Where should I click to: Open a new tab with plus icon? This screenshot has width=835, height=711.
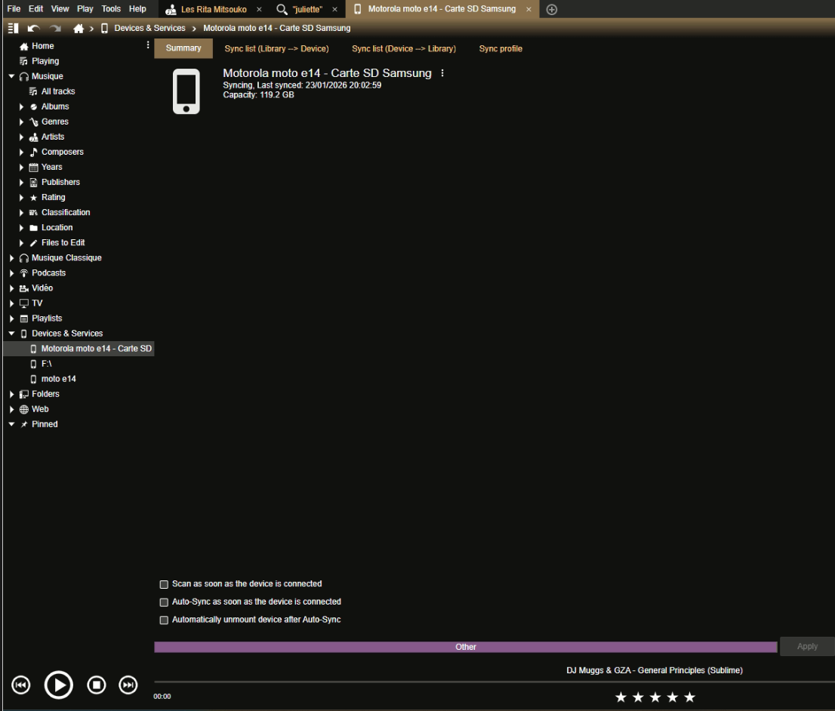click(x=551, y=9)
